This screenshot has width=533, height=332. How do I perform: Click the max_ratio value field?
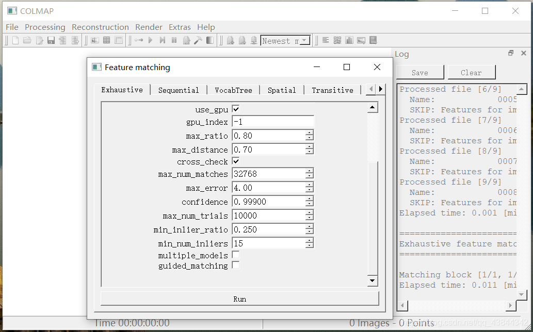(268, 136)
